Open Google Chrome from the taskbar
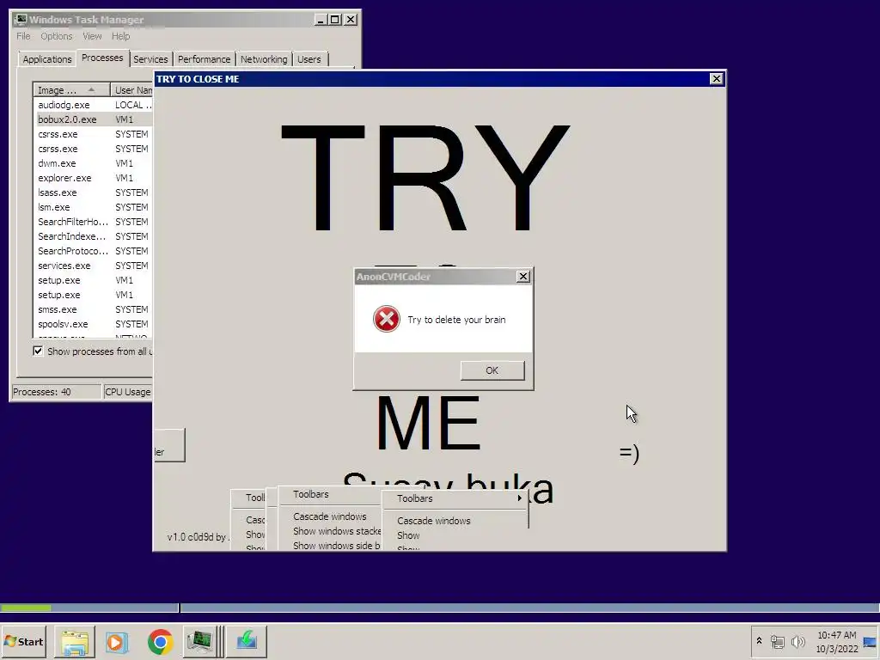 (160, 641)
